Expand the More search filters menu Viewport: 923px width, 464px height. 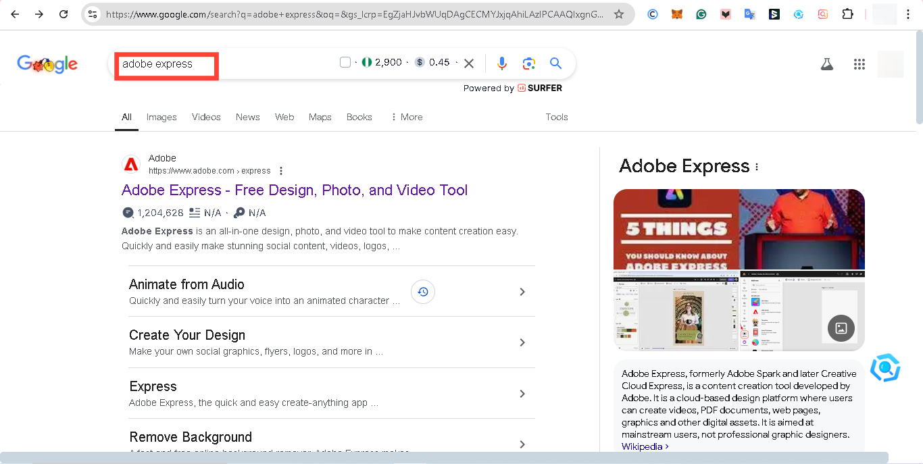[x=407, y=117]
